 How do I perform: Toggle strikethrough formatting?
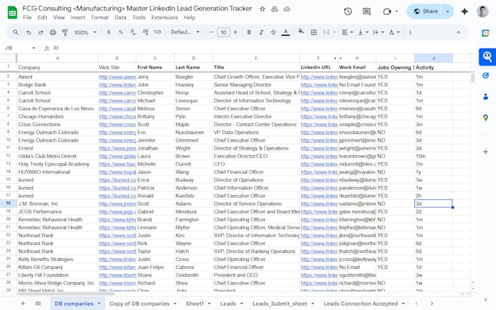click(x=274, y=32)
